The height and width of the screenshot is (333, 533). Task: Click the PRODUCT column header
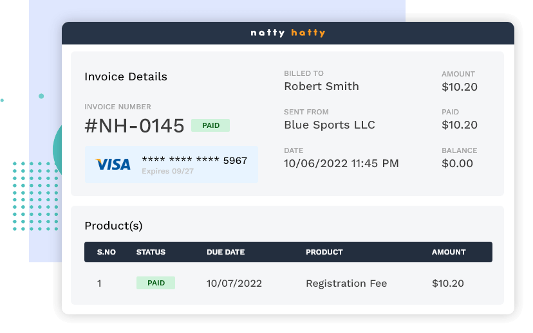[x=324, y=252]
